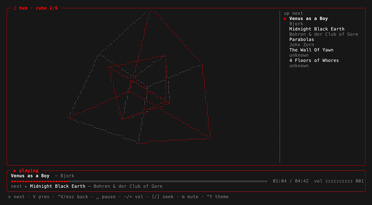Click 'Bohren & der Club of Gore' in the queue
The width and height of the screenshot is (372, 205).
tap(323, 34)
